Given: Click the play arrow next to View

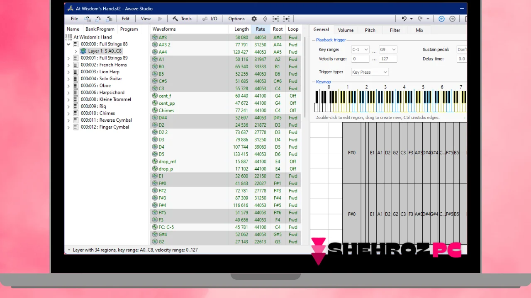Looking at the screenshot, I should [x=160, y=19].
